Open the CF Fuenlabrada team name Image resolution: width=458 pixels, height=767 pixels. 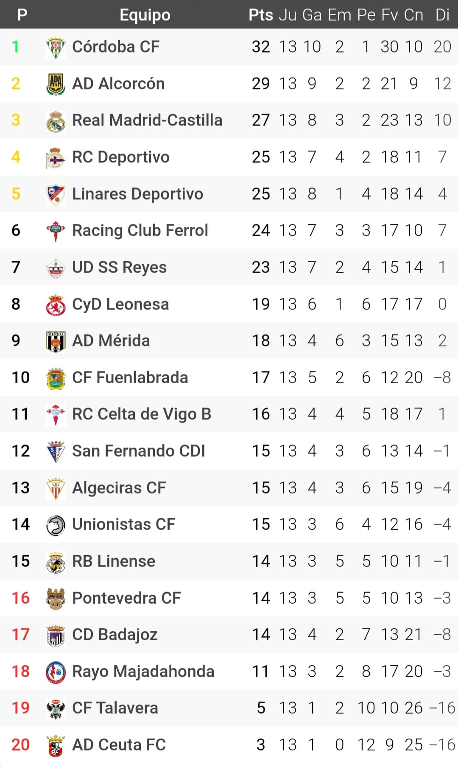click(130, 378)
